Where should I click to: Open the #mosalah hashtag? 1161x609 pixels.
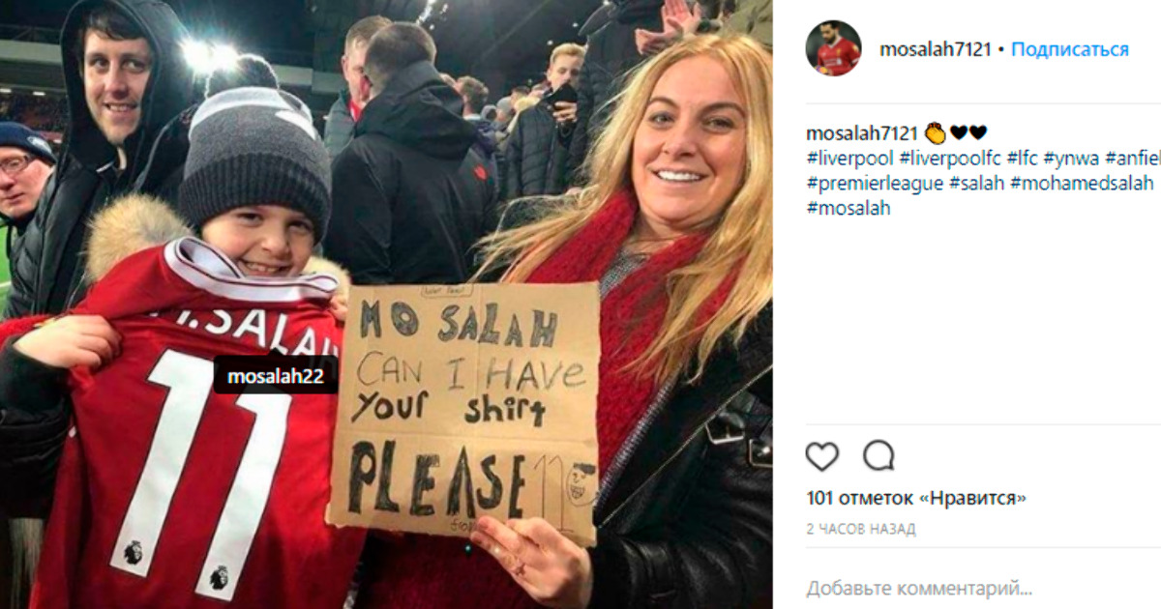tap(848, 208)
